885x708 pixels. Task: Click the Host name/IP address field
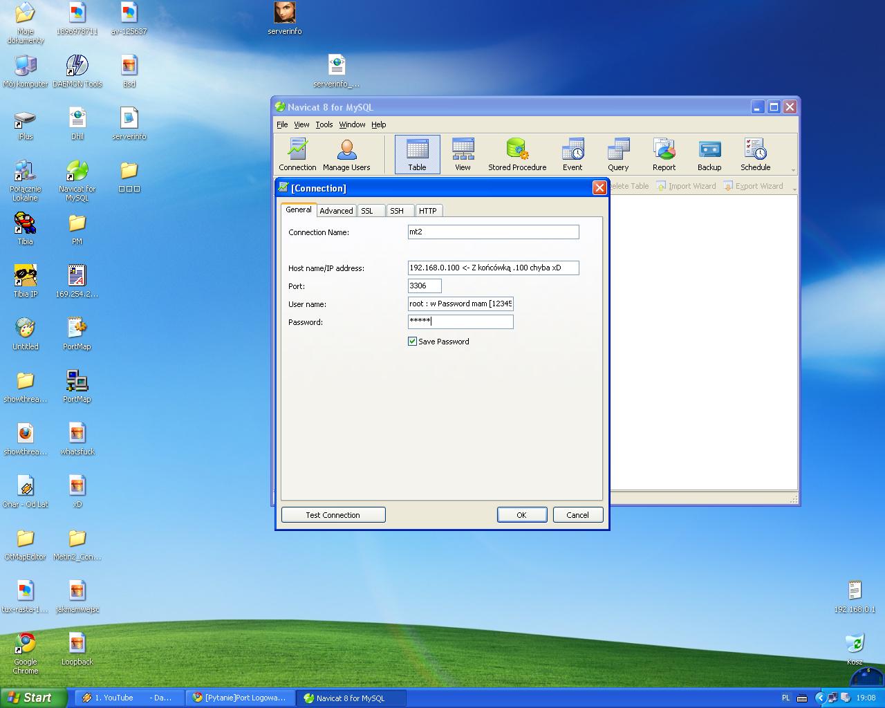[494, 268]
